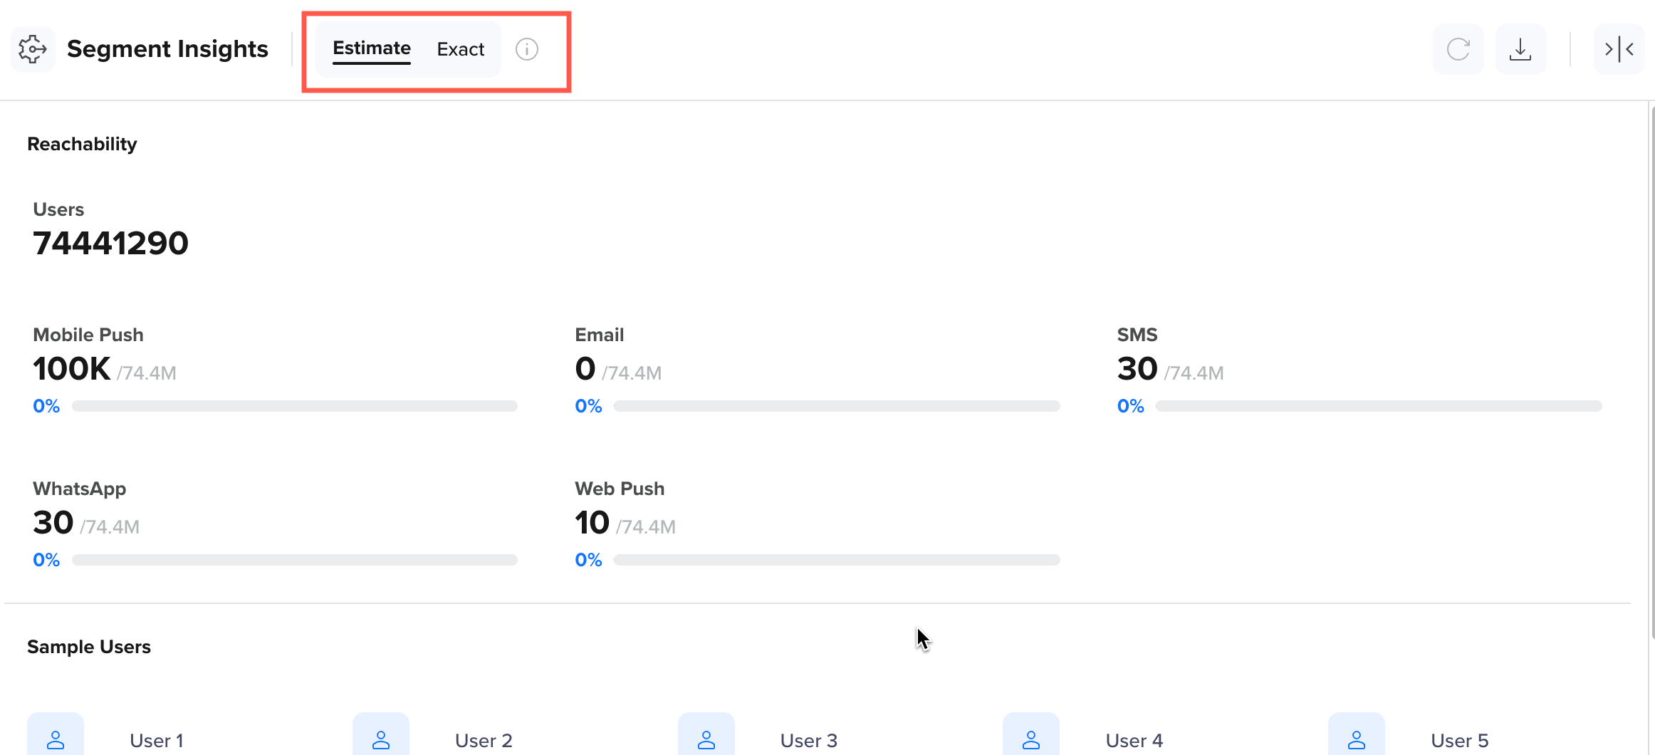
Task: Click the total Users count 74441290
Action: click(x=110, y=242)
